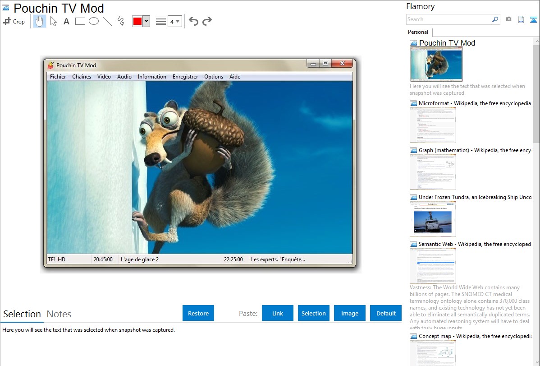Image resolution: width=540 pixels, height=366 pixels.
Task: Click the red color swatch
Action: tap(137, 21)
